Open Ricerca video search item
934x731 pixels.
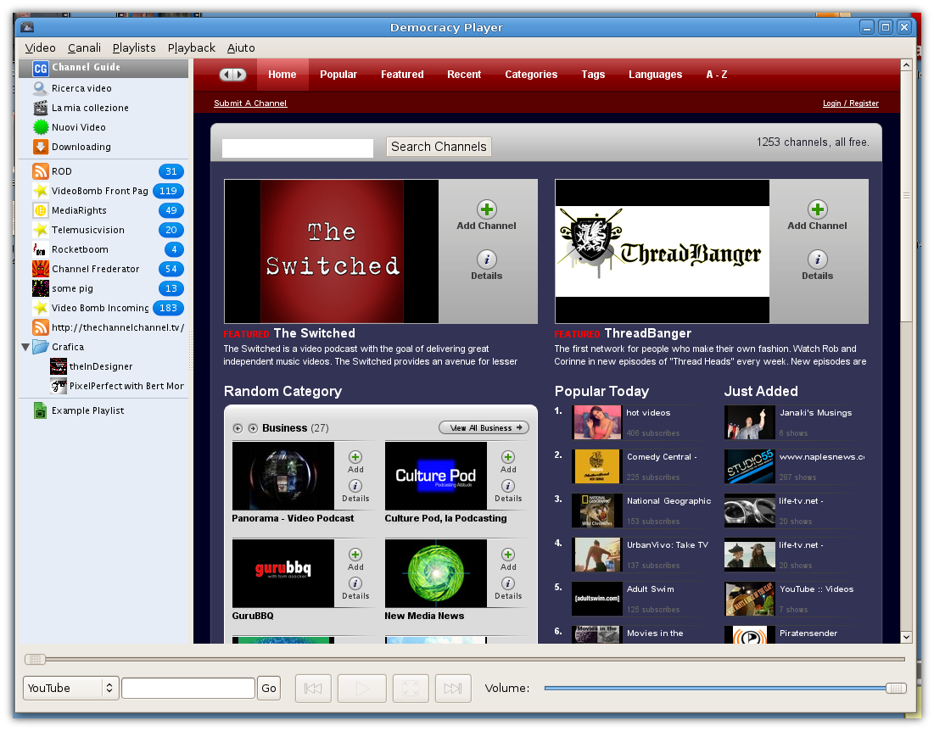pyautogui.click(x=103, y=88)
